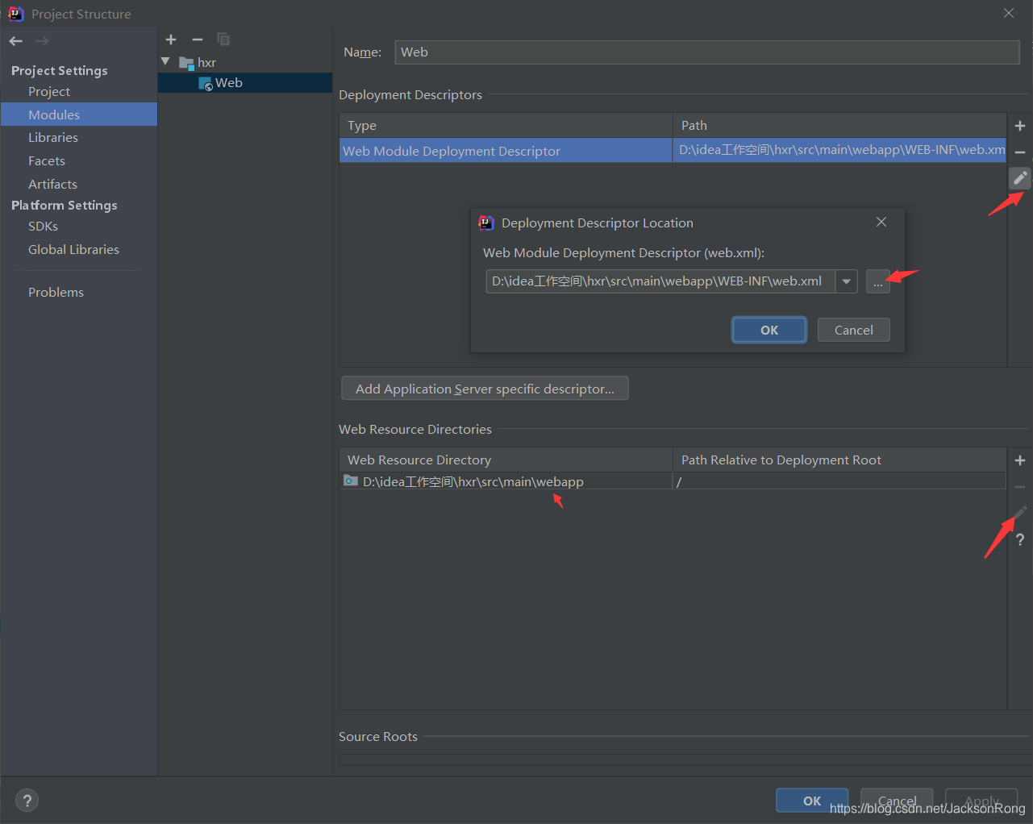1033x824 pixels.
Task: Go back with the left arrow
Action: tap(16, 41)
